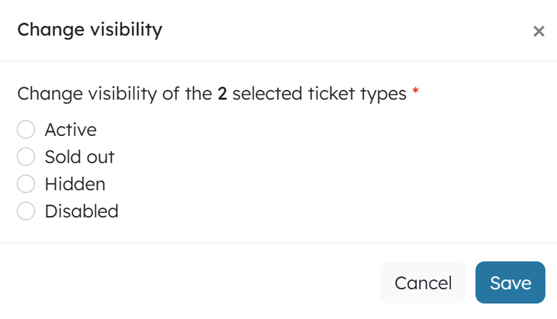The height and width of the screenshot is (319, 557).
Task: Mark the Disabled radio button
Action: pyautogui.click(x=26, y=211)
